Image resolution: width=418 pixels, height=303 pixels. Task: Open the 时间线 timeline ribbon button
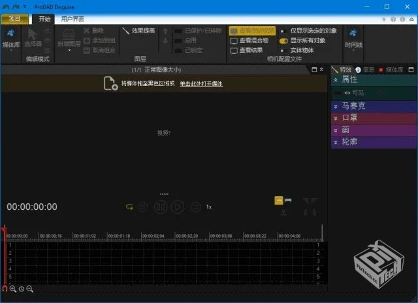353,40
